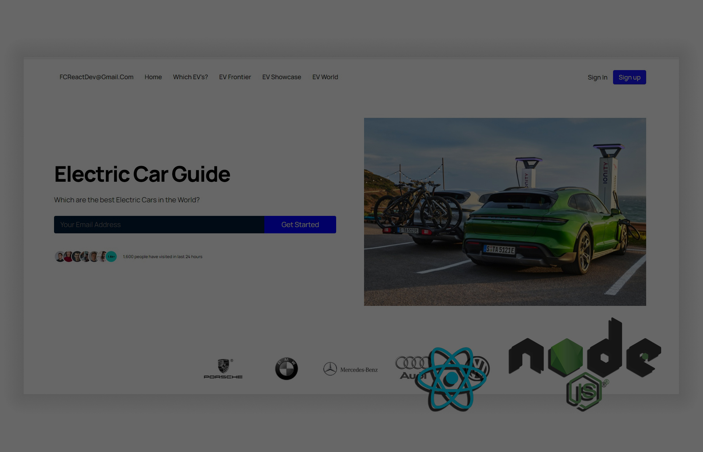
Task: Click the 'Which are the best Electric Cars' subtitle
Action: click(x=127, y=200)
